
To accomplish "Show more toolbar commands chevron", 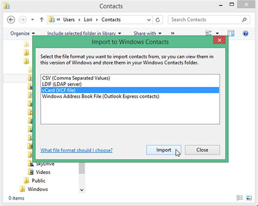I will coord(172,33).
